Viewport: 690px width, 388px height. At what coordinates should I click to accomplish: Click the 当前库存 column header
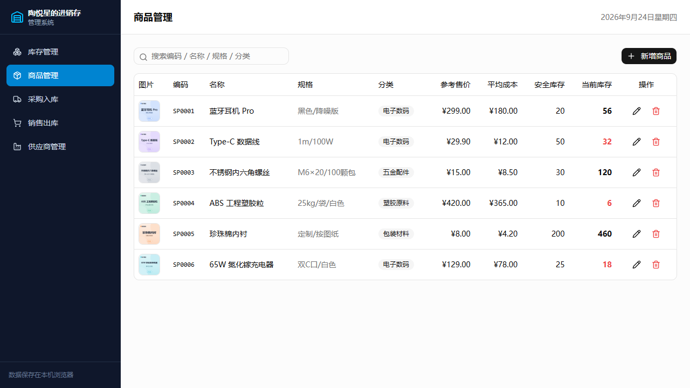point(597,85)
